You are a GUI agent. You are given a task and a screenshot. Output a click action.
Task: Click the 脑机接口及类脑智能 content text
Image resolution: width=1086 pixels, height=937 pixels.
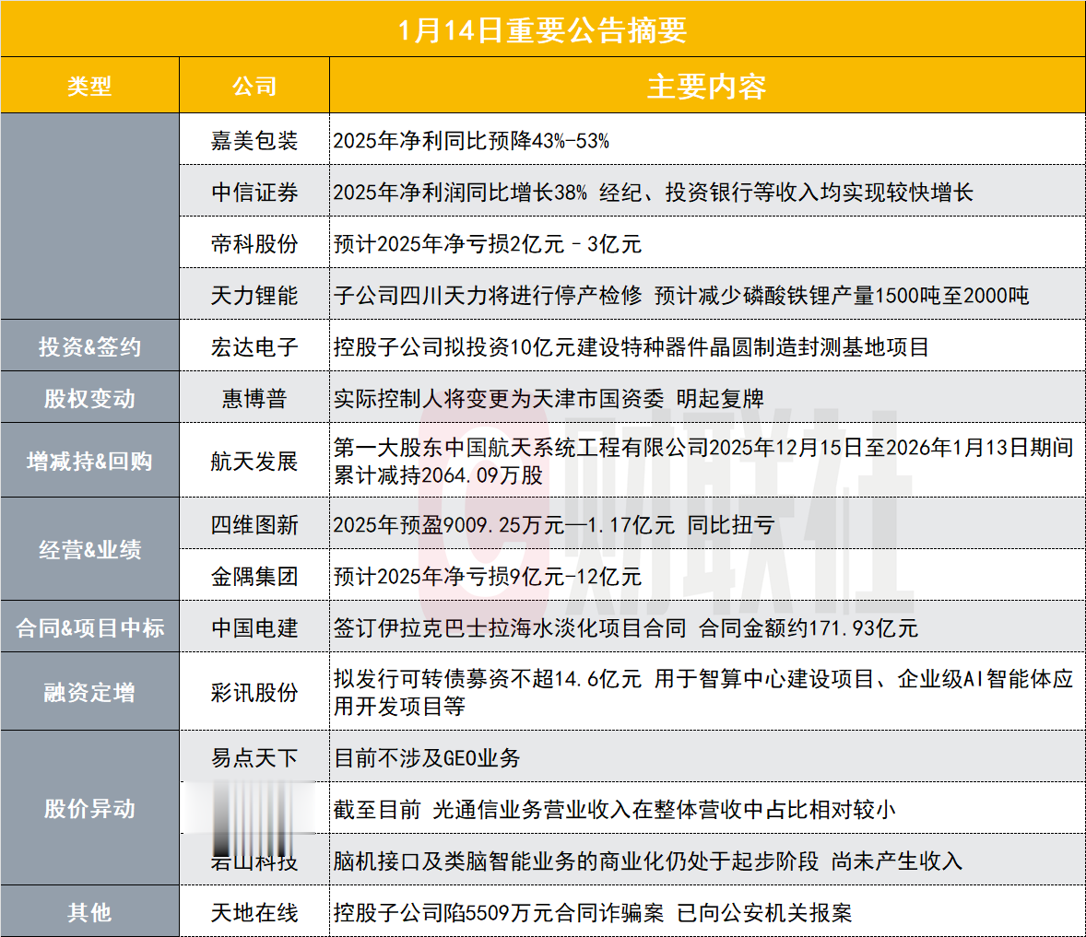tap(647, 861)
